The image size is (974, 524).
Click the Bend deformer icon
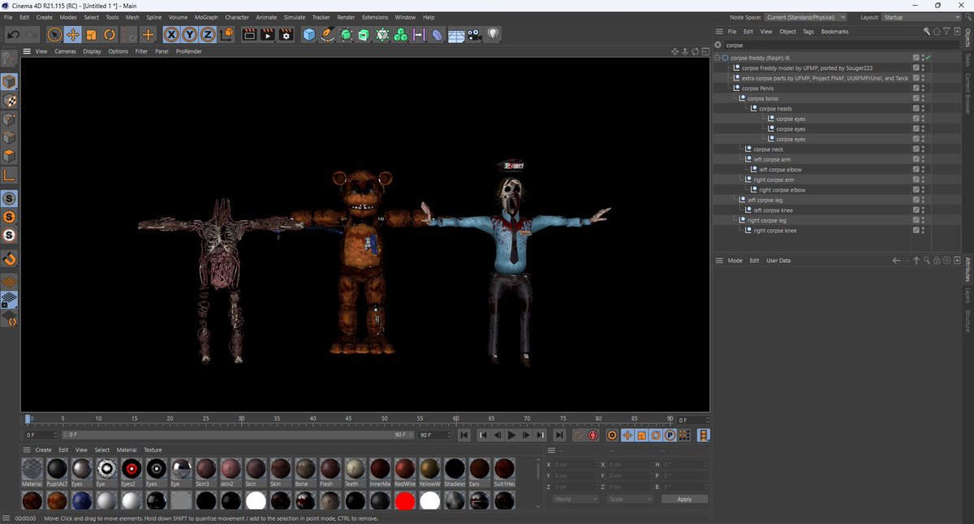(x=437, y=34)
